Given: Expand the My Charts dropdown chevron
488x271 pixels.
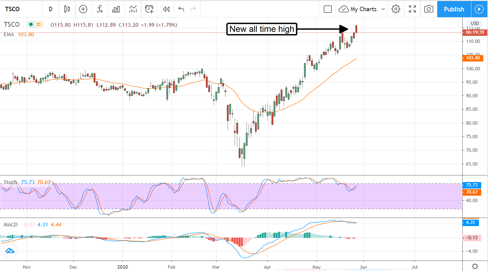Looking at the screenshot, I should point(383,9).
